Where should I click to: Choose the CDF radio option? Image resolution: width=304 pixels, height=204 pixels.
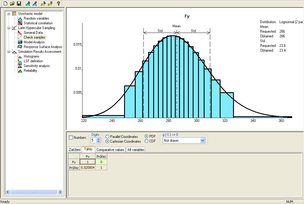click(147, 141)
